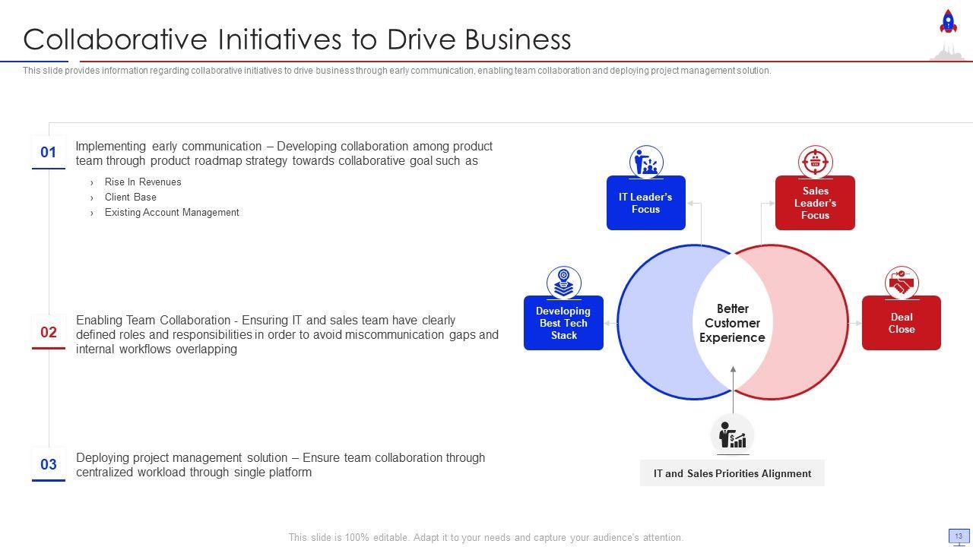Click the blue IT Leader's Focus box

coord(646,203)
